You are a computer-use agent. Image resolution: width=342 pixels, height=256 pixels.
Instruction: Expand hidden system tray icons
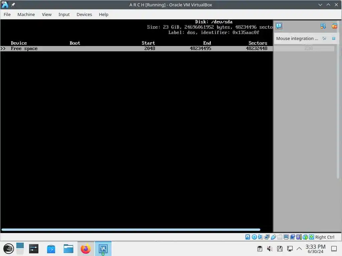point(299,249)
